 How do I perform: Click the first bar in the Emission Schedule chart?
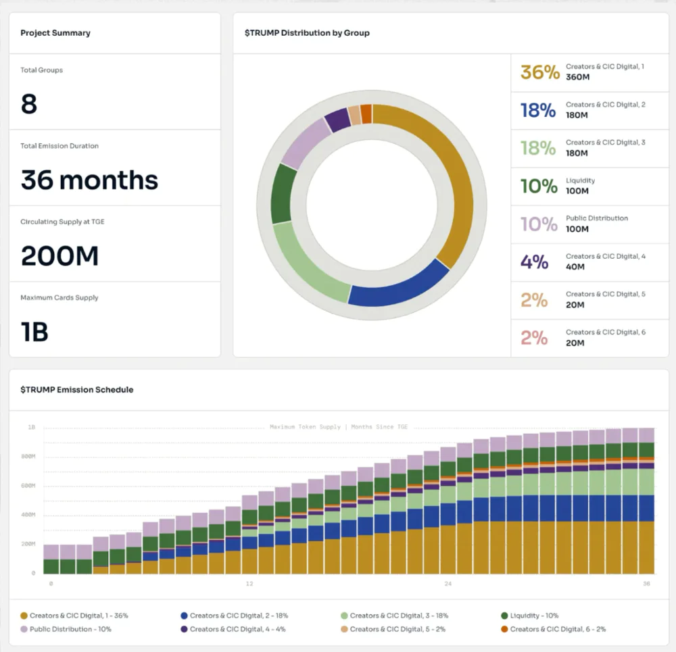51,559
